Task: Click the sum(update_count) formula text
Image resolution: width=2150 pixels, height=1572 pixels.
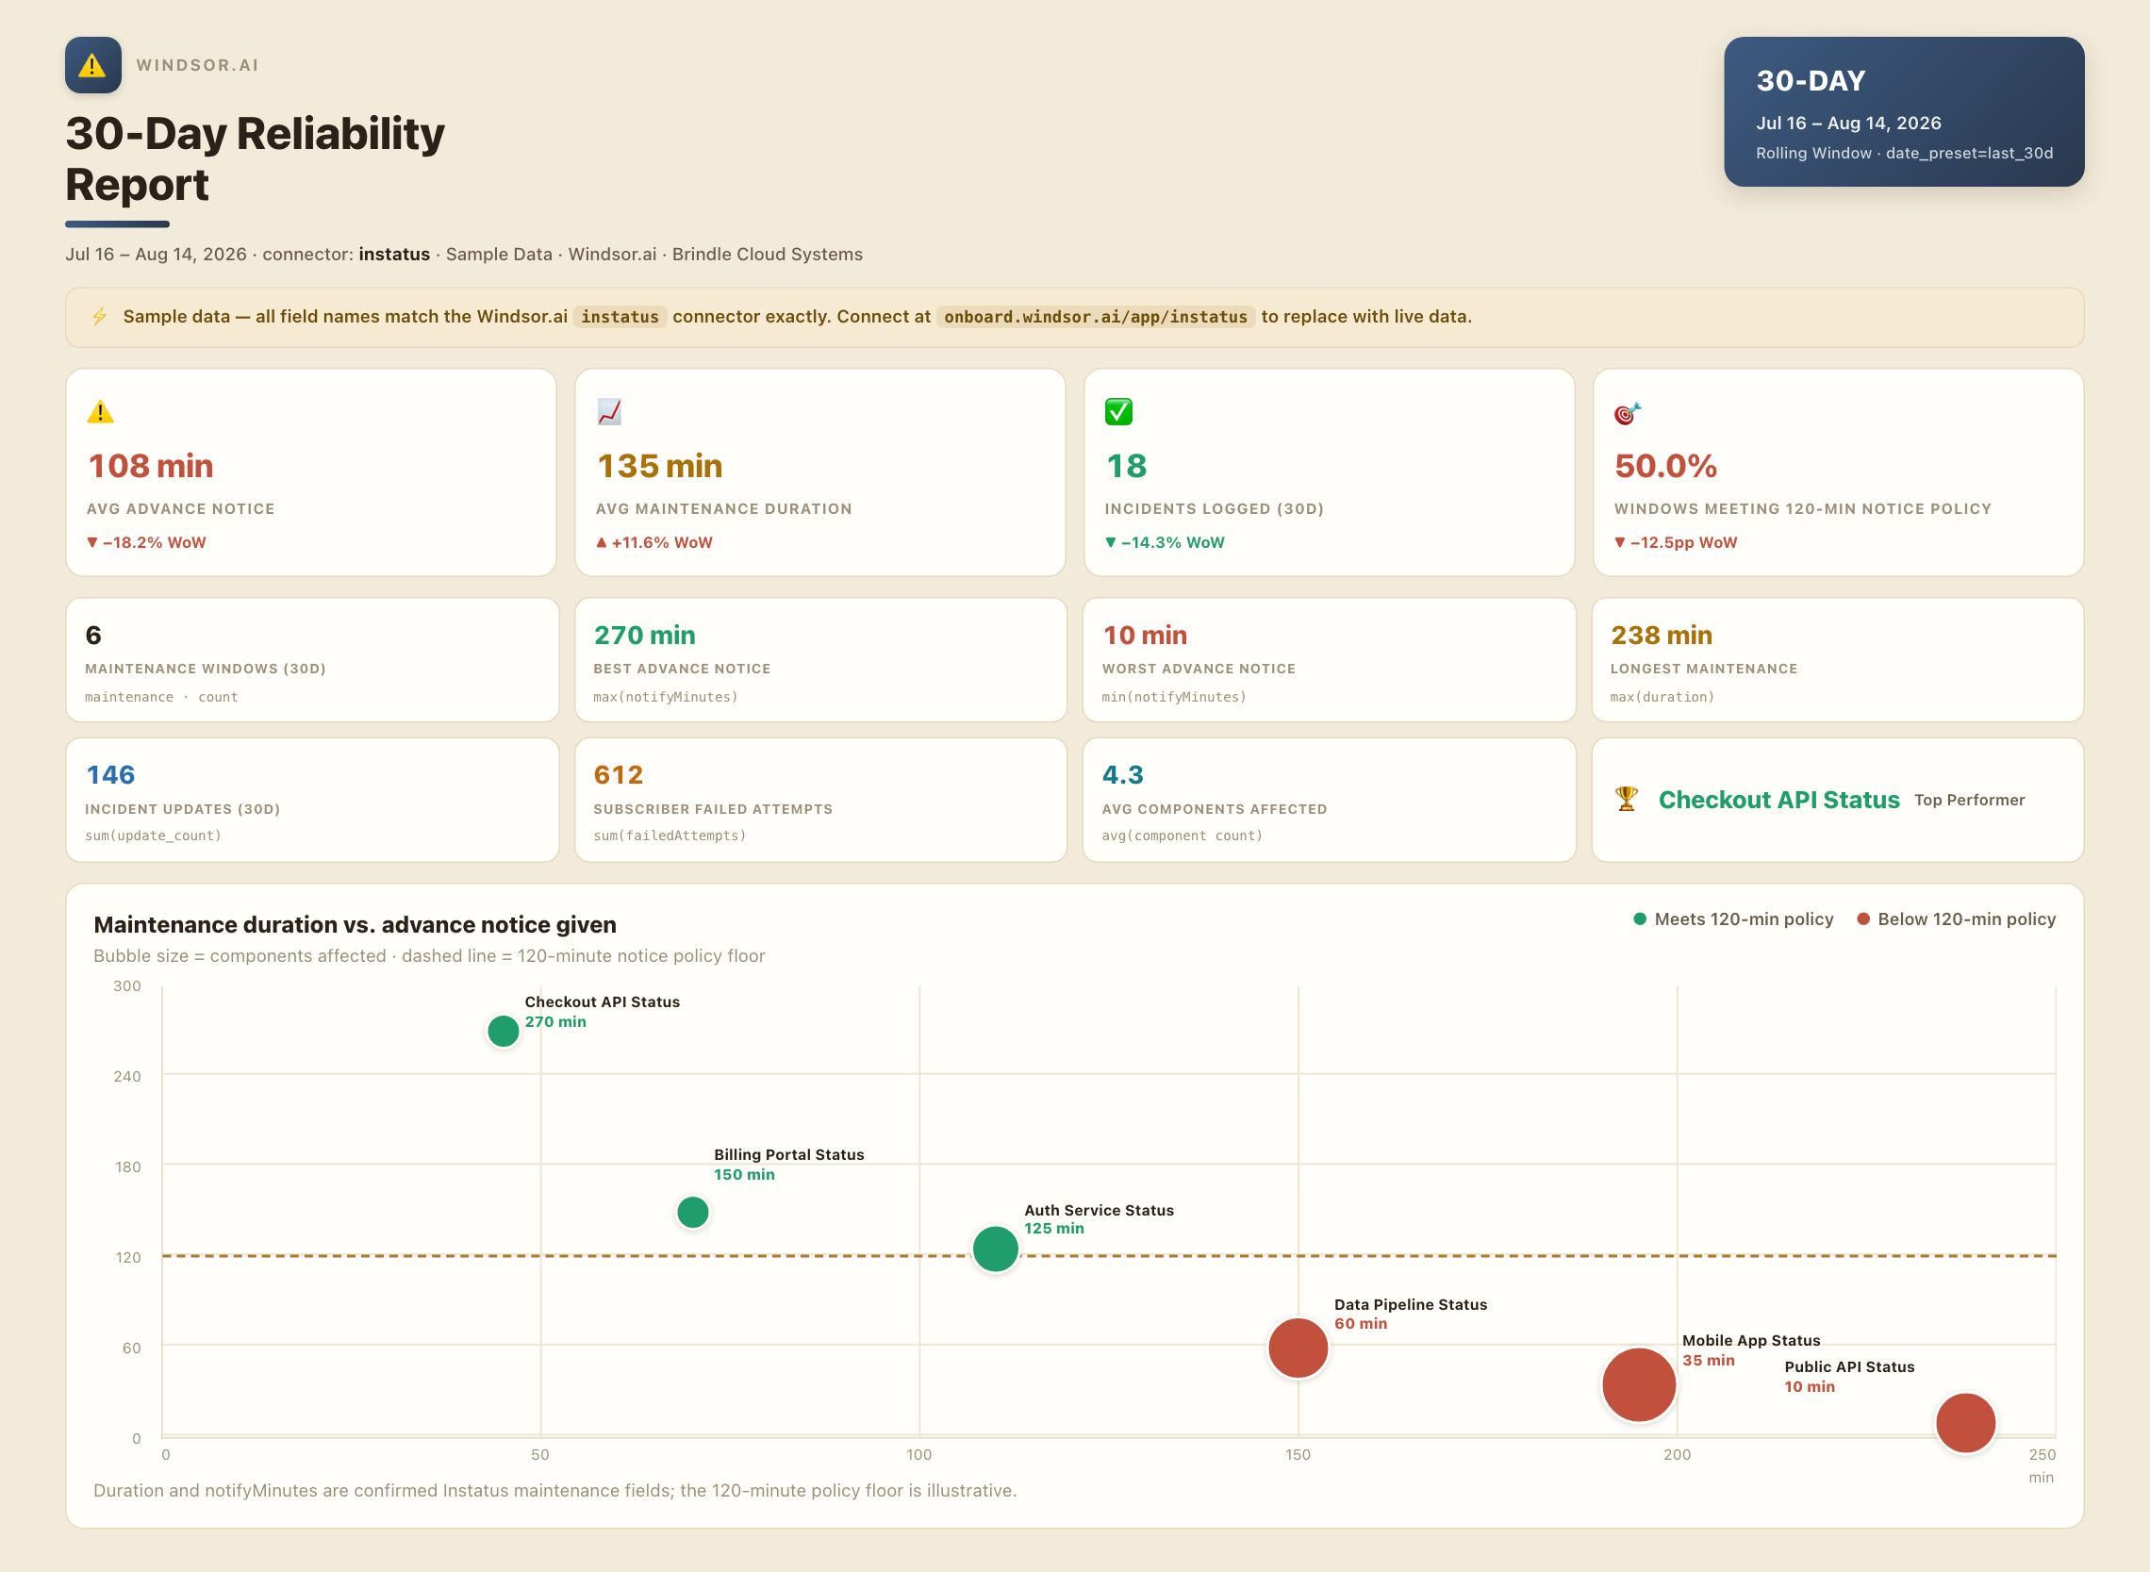Action: tap(153, 836)
